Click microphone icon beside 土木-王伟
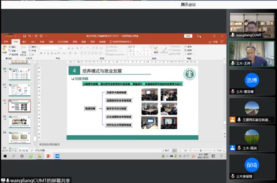 point(233,63)
